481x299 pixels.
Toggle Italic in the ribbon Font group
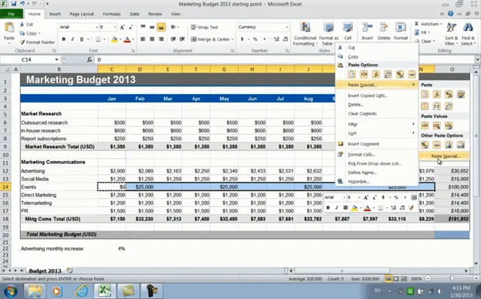click(73, 39)
